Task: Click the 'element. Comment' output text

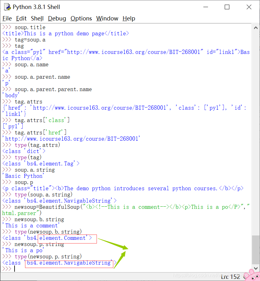Action: coord(62,238)
